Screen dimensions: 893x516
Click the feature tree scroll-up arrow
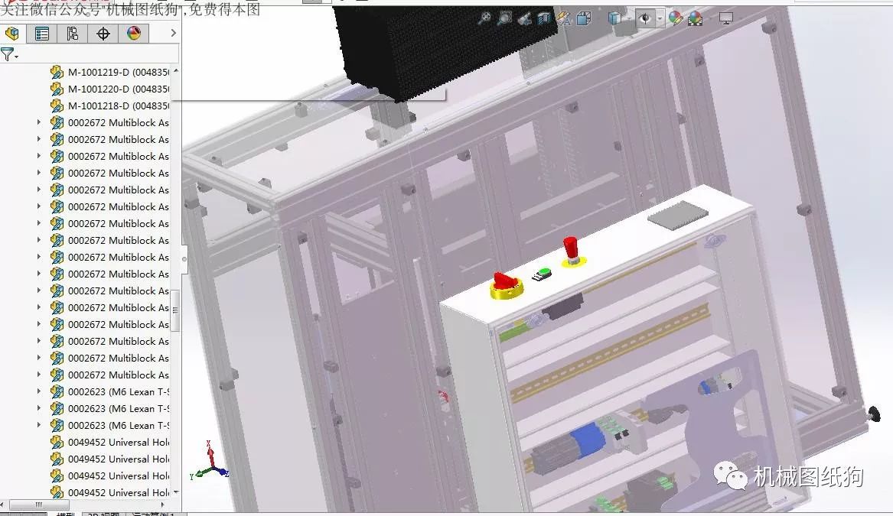[176, 70]
